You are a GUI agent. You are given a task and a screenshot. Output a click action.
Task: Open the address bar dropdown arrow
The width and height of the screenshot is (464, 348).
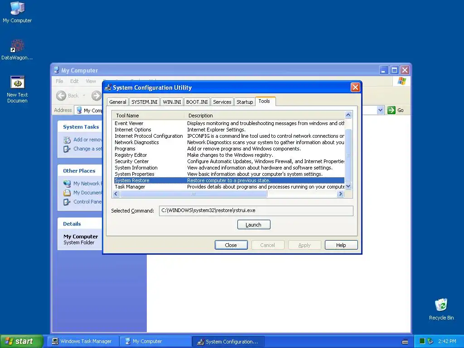(380, 110)
